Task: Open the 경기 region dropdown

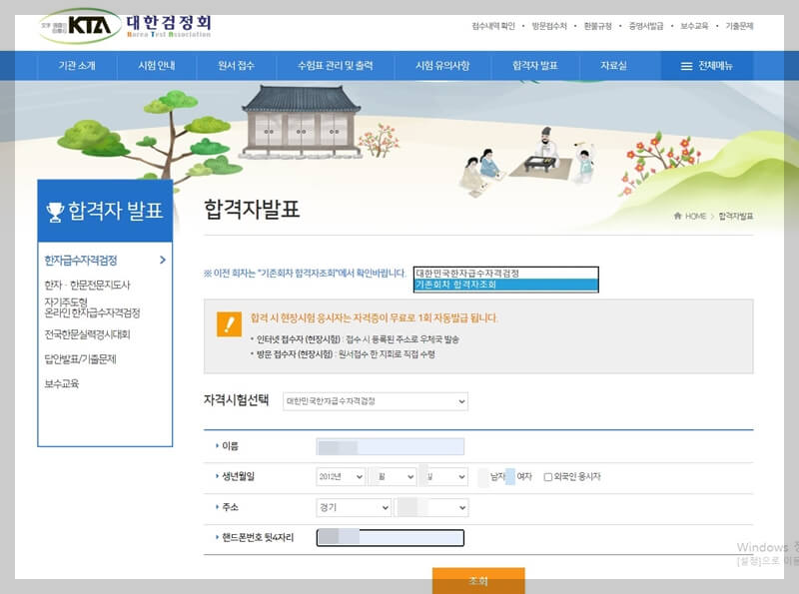Action: pos(355,507)
